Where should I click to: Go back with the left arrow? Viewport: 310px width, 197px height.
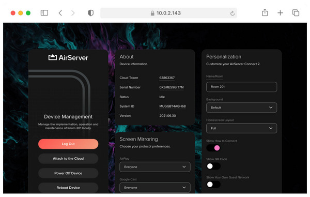pos(60,13)
